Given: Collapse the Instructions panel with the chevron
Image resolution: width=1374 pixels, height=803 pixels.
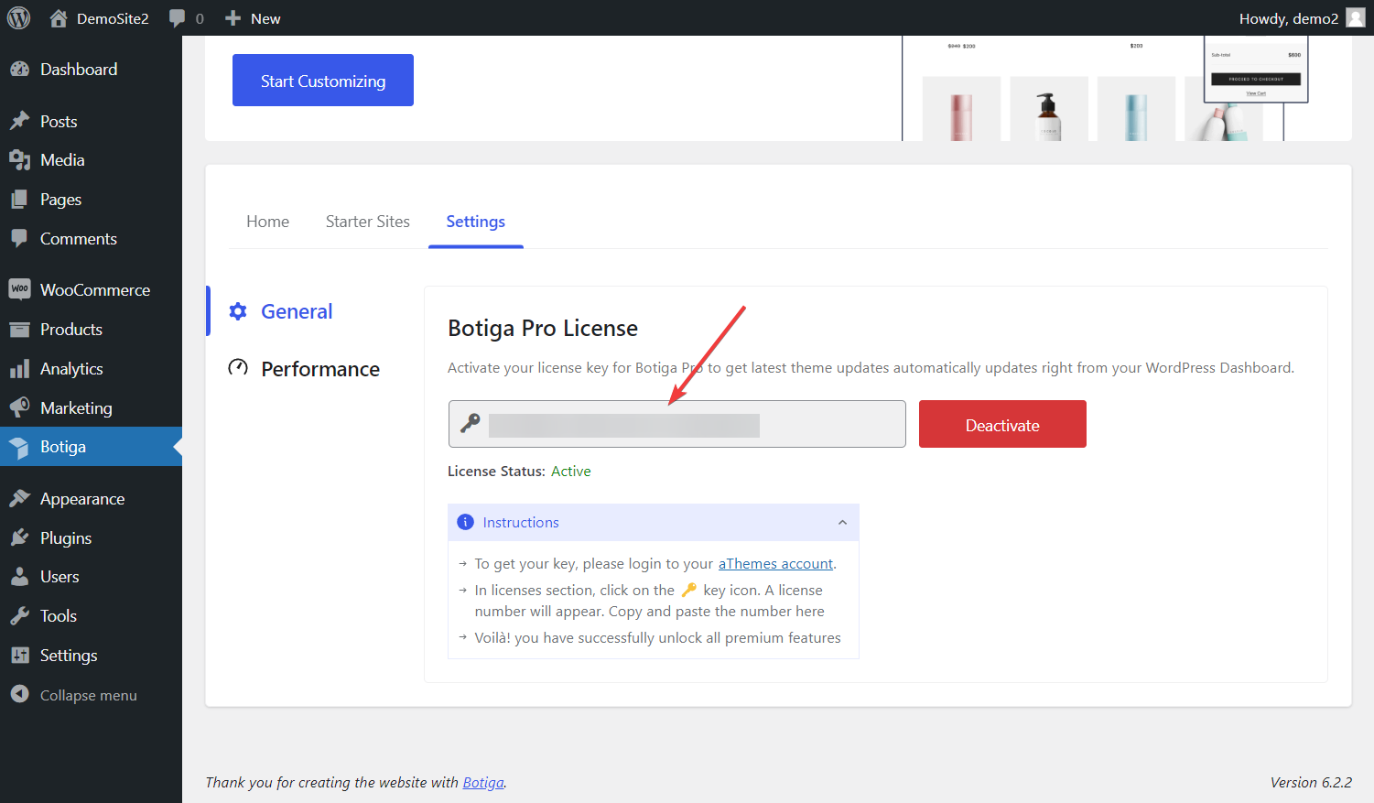Looking at the screenshot, I should pos(842,523).
